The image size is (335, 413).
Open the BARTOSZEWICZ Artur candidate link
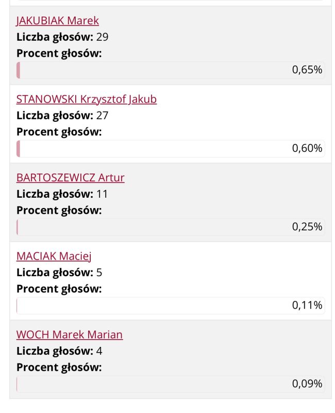[70, 178]
